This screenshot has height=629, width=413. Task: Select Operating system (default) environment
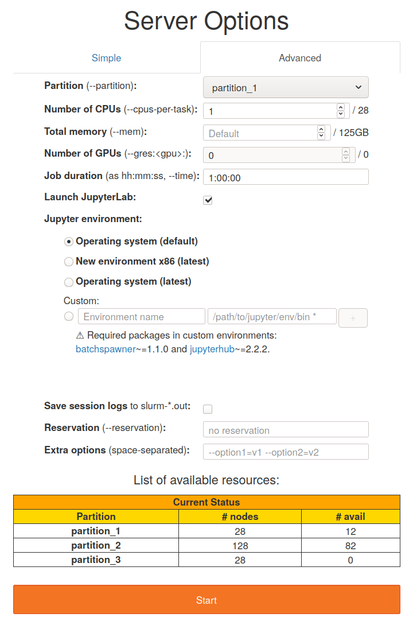[x=69, y=242]
